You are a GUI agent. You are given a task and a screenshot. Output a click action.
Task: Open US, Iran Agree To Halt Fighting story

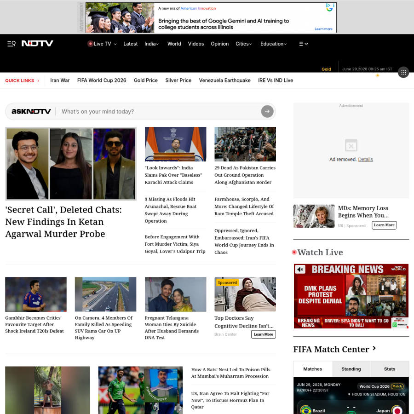[x=230, y=400]
